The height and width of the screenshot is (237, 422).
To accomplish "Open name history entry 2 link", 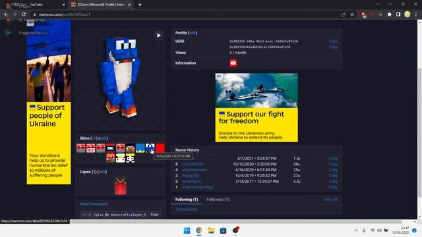I will point(191,182).
